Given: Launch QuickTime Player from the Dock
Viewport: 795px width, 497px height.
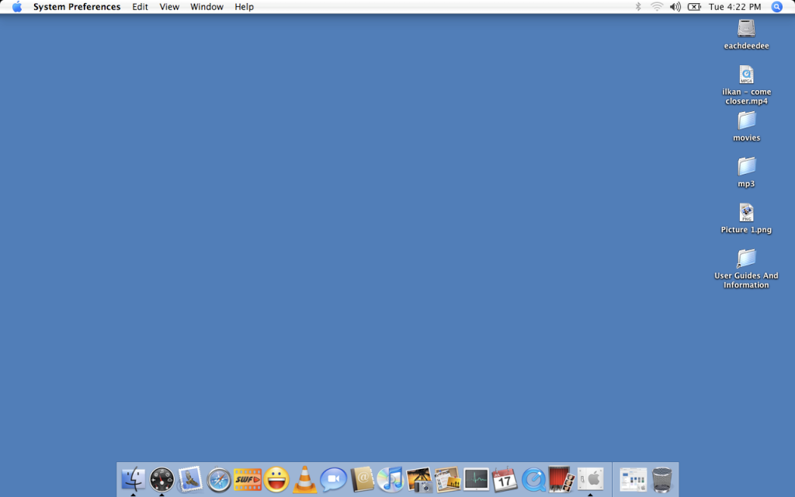Looking at the screenshot, I should click(533, 479).
